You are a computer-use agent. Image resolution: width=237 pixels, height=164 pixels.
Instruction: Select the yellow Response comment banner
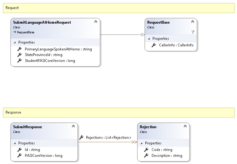(x=118, y=112)
